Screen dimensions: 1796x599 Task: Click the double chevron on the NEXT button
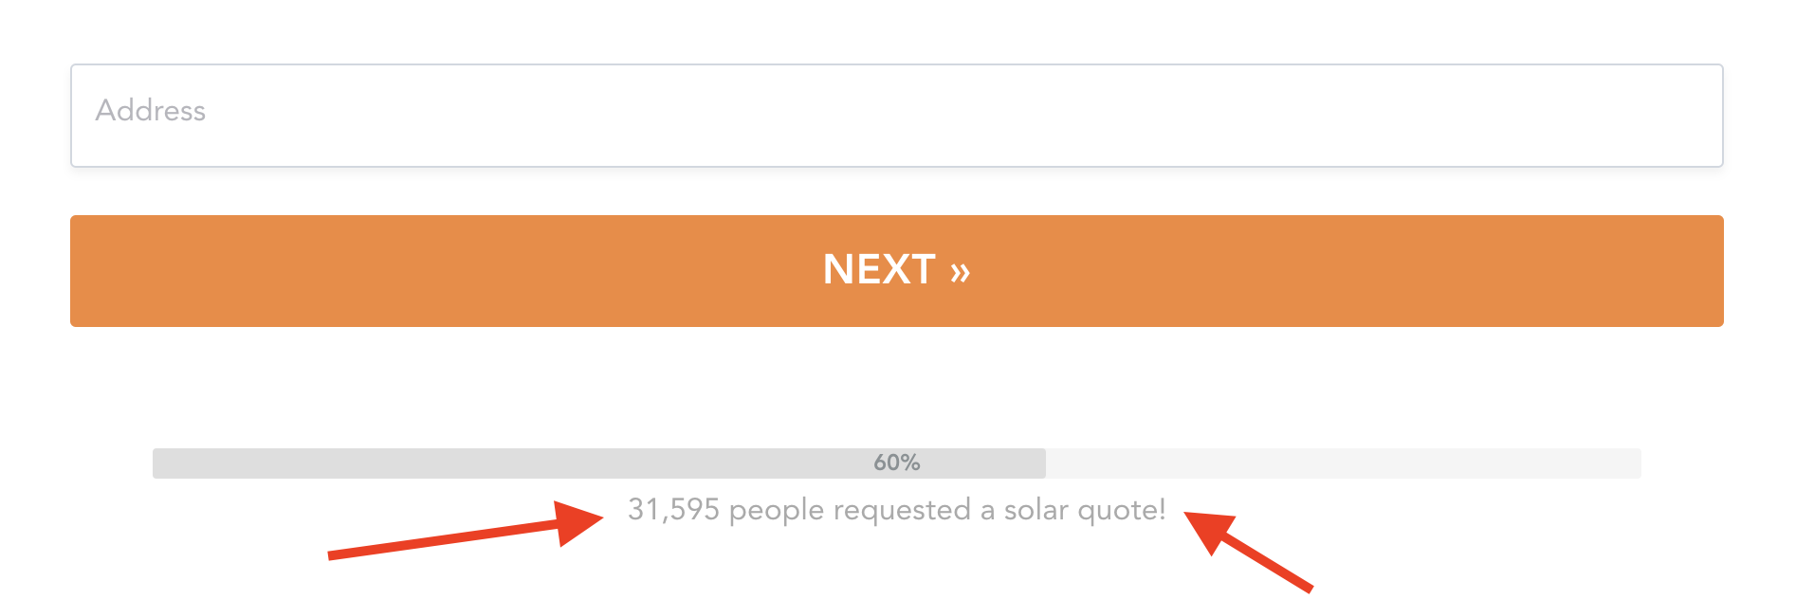(x=960, y=272)
